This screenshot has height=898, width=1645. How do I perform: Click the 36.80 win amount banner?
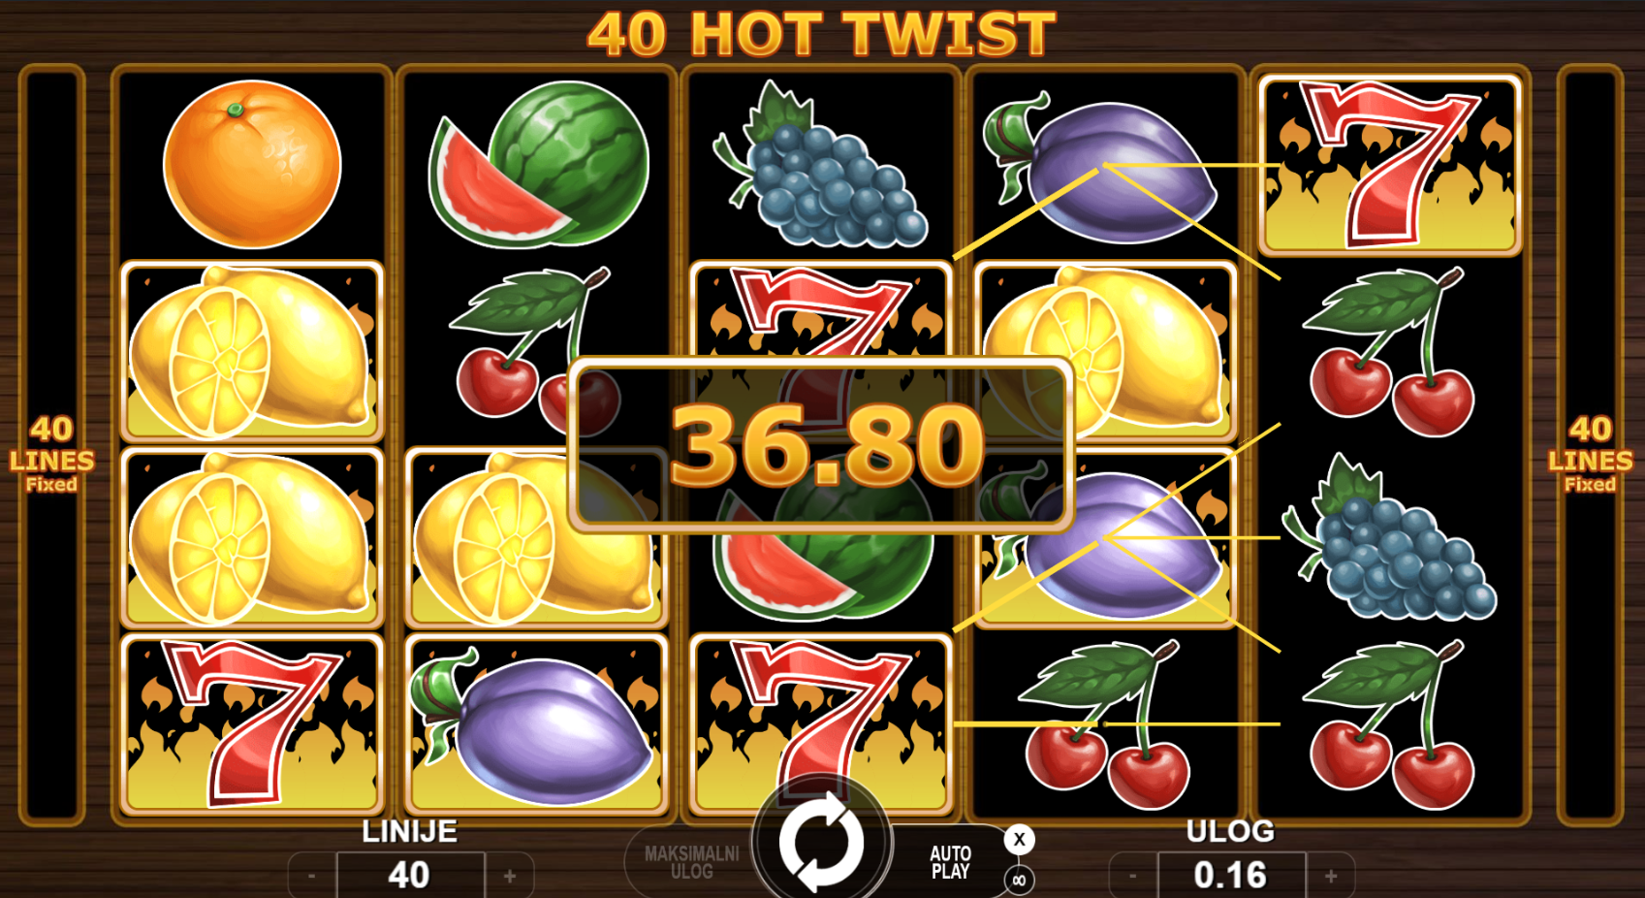(x=821, y=445)
